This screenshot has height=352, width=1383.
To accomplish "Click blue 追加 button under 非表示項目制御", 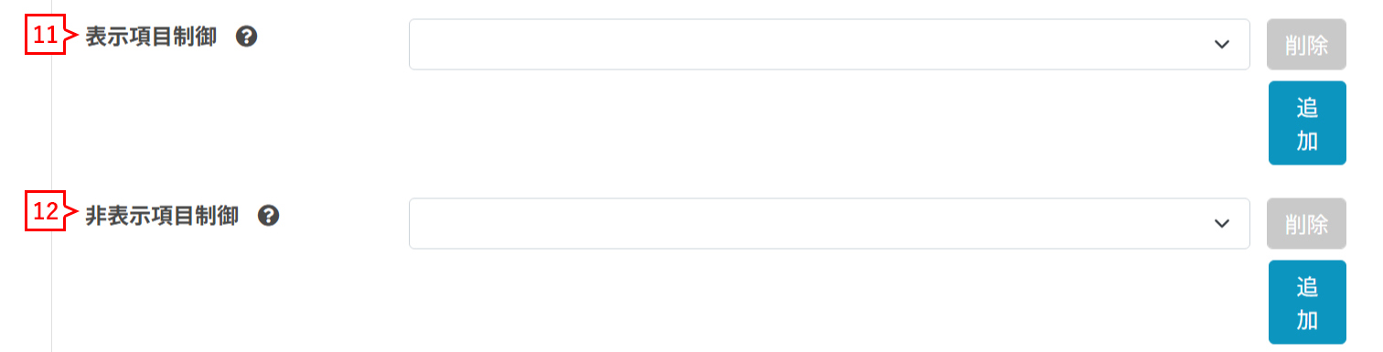I will point(1307,302).
